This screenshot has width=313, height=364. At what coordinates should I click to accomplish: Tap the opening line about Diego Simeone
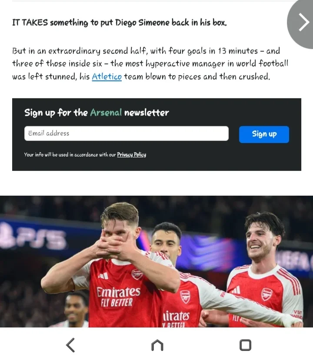tap(120, 23)
